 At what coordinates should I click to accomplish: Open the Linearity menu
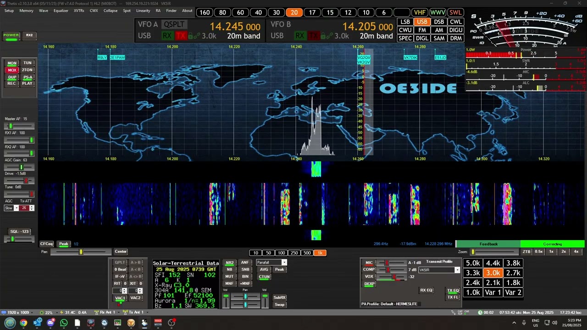click(x=143, y=11)
